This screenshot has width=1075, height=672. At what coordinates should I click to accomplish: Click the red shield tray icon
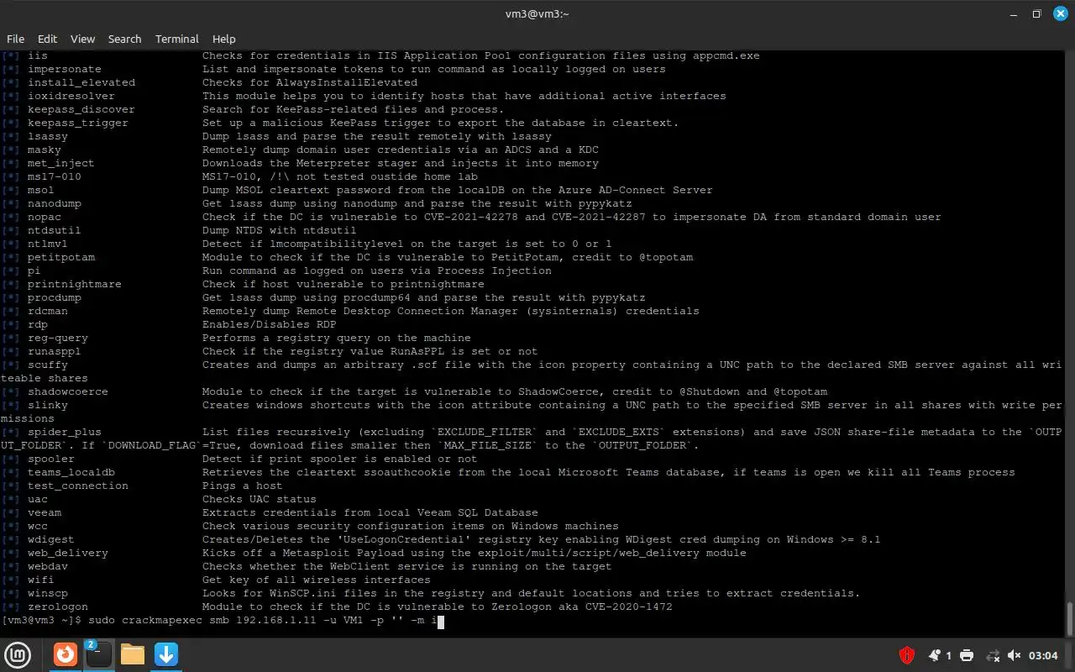click(x=907, y=655)
